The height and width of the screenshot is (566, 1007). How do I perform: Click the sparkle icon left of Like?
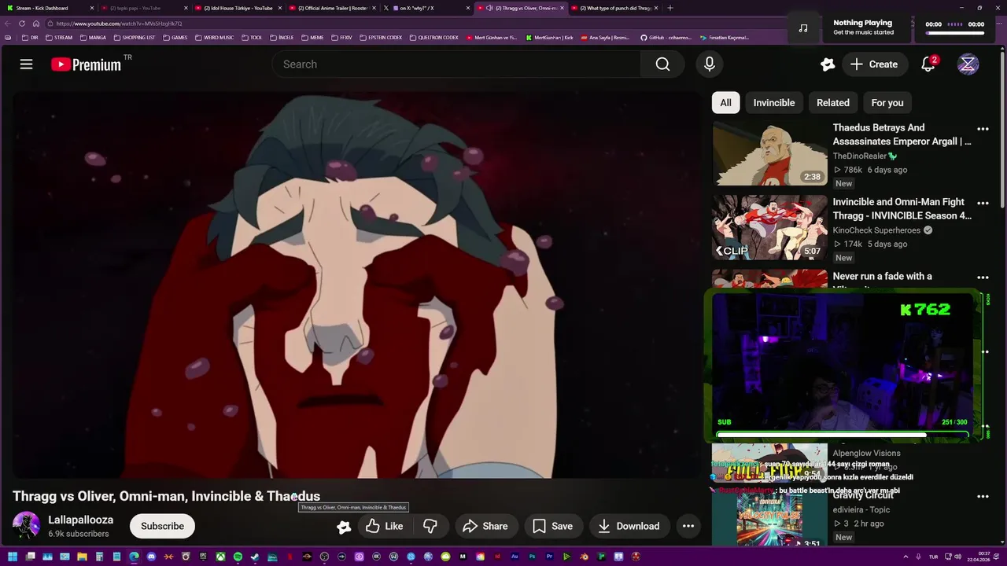click(344, 527)
